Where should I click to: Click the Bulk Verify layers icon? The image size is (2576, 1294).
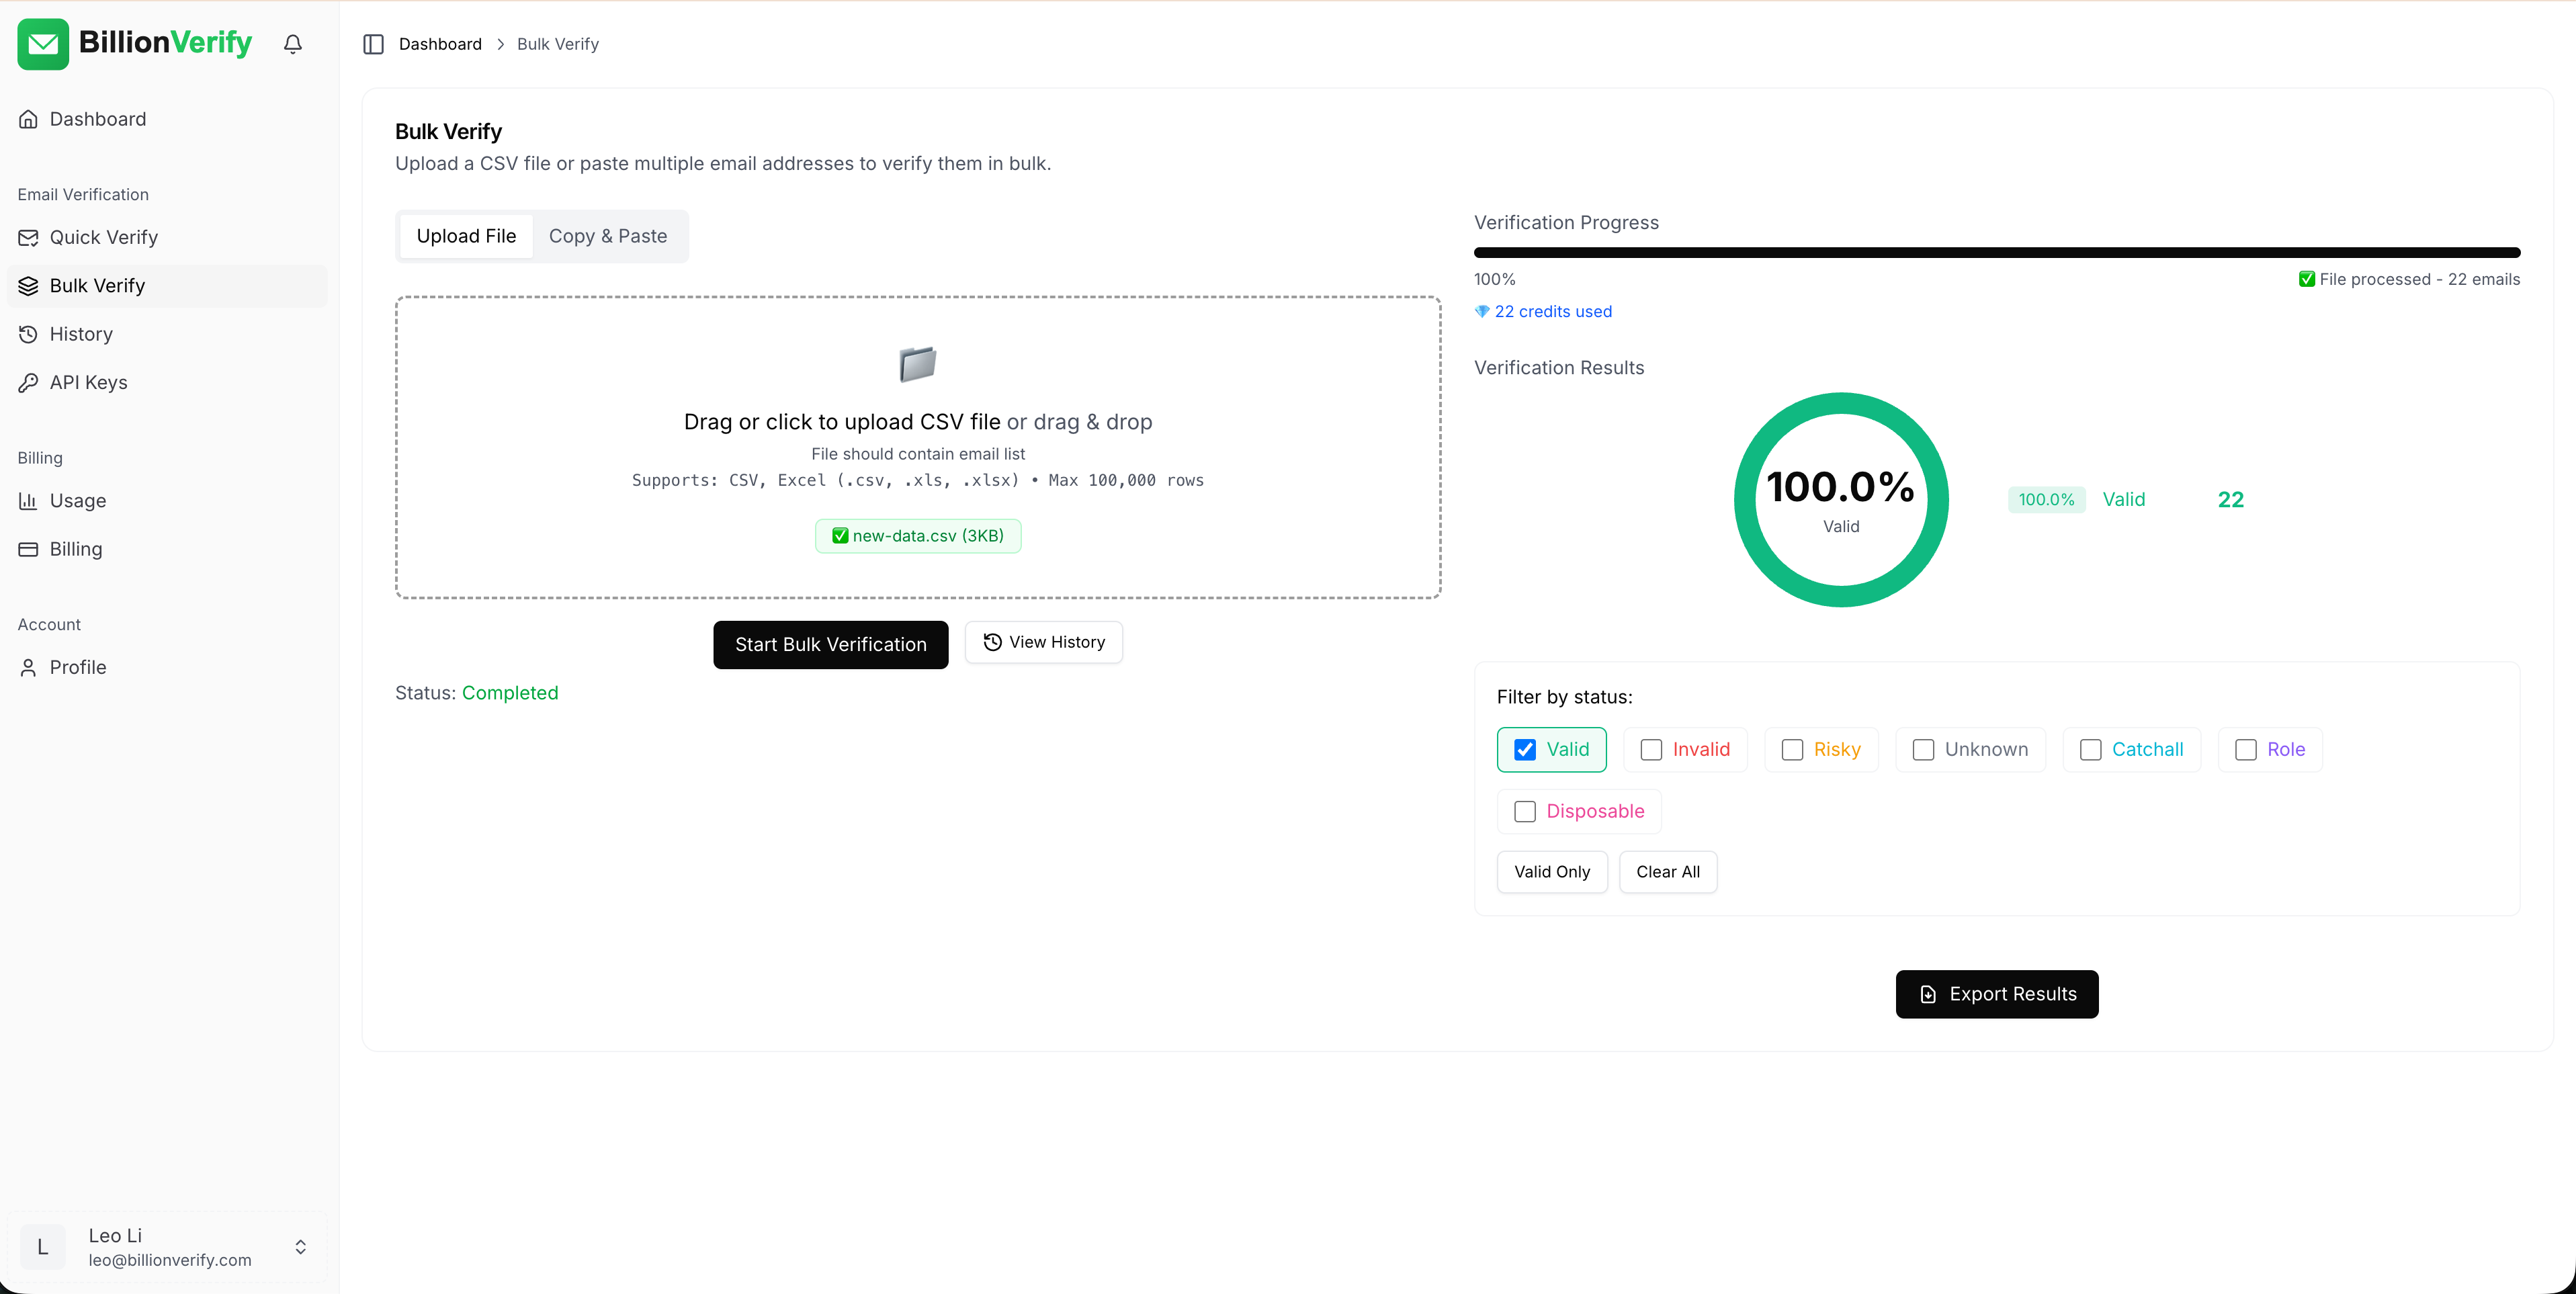pos(29,285)
